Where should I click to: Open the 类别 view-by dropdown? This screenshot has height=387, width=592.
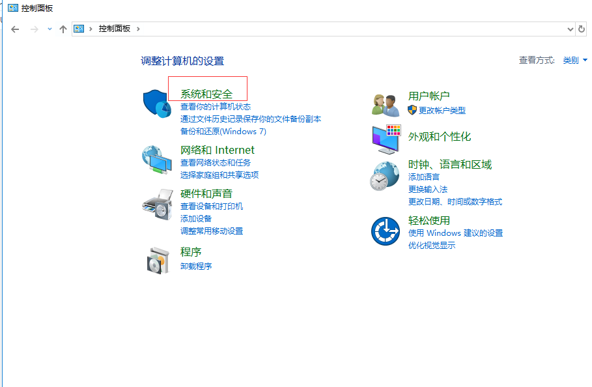(x=575, y=60)
